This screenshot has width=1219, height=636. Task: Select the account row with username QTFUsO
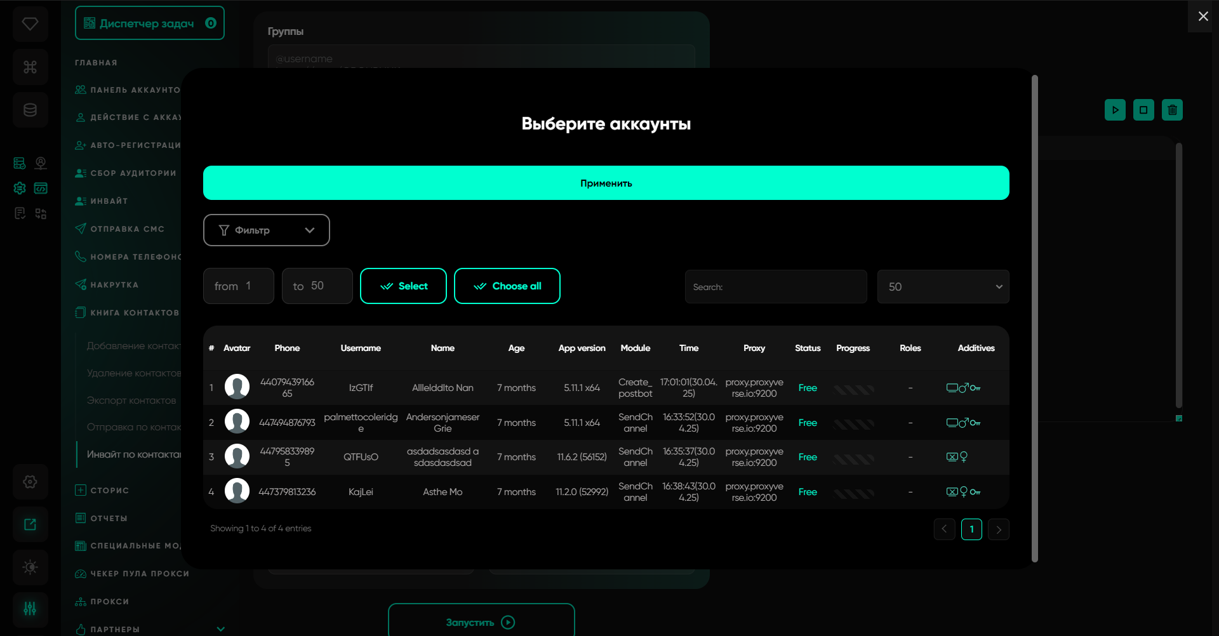pos(361,457)
